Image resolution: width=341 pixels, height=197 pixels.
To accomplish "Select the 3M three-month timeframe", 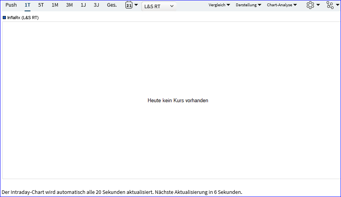I will [70, 5].
